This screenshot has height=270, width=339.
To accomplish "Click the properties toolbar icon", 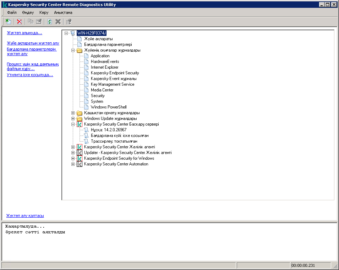I will [x=69, y=22].
